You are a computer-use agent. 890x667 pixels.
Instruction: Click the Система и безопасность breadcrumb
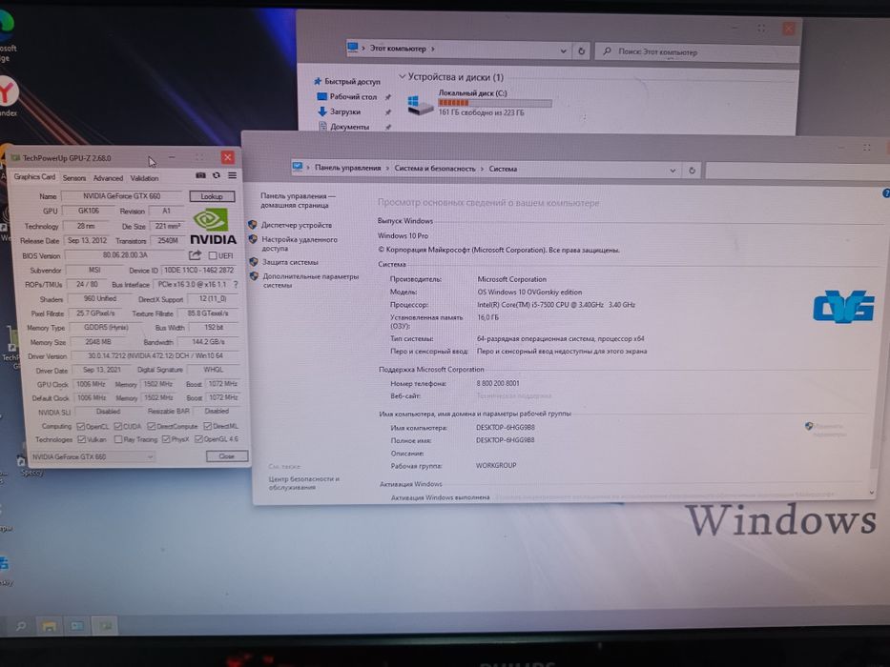435,169
